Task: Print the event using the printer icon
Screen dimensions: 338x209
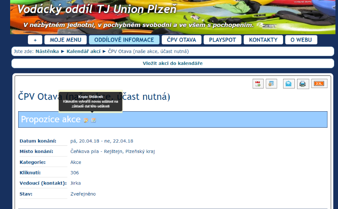Action: [x=303, y=84]
